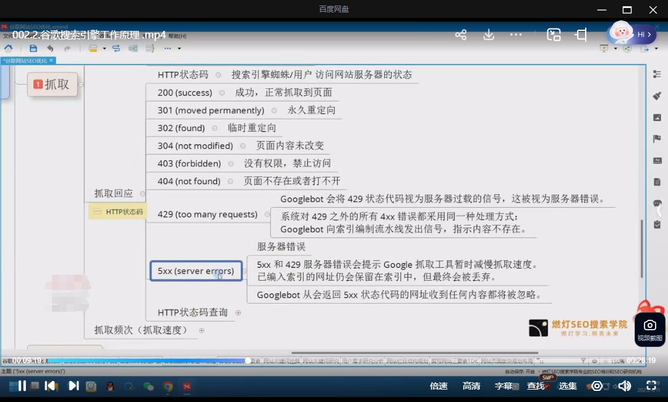
Task: Click the yellow HTTP状态码 label
Action: click(118, 212)
